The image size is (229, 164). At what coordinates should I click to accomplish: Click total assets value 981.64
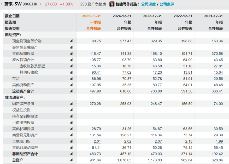(x=95, y=160)
